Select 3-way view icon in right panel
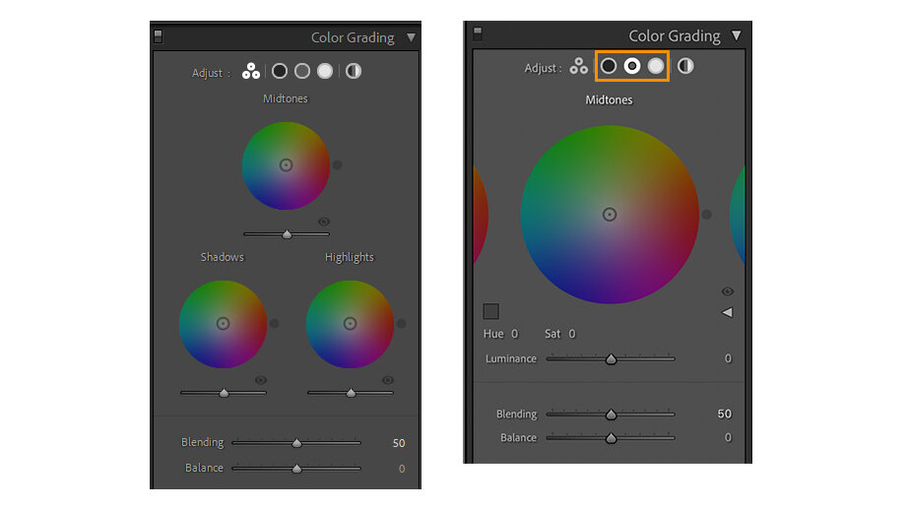Screen dimensions: 906x510 point(578,66)
